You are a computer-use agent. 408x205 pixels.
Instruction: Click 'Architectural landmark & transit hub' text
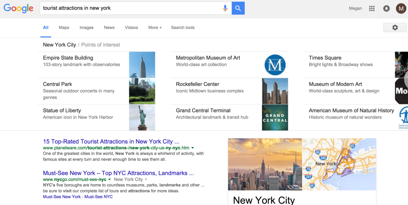pyautogui.click(x=212, y=117)
